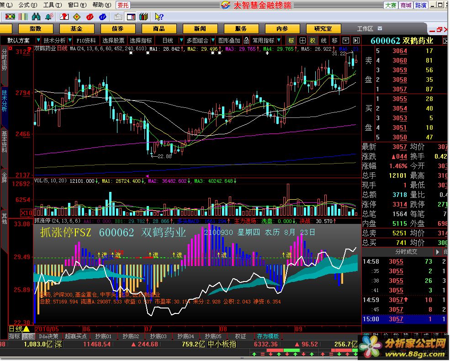Screen dimensions: 450x361
Task: Toggle the 移 move button
Action: (x=334, y=41)
